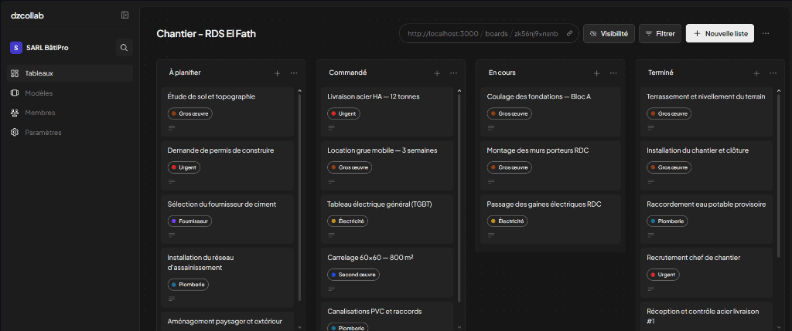792x331 pixels.
Task: Toggle board Visibilité setting
Action: (609, 34)
